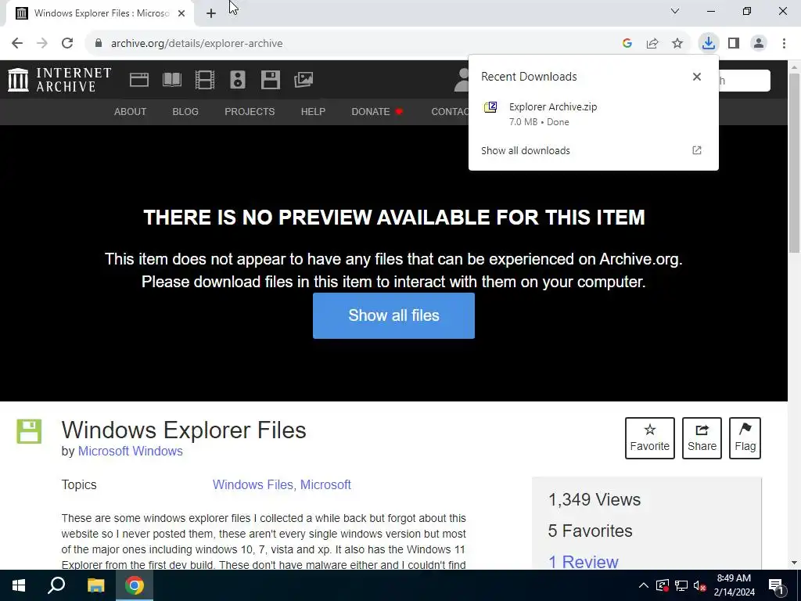Click the Google icon in the address bar

(x=627, y=43)
